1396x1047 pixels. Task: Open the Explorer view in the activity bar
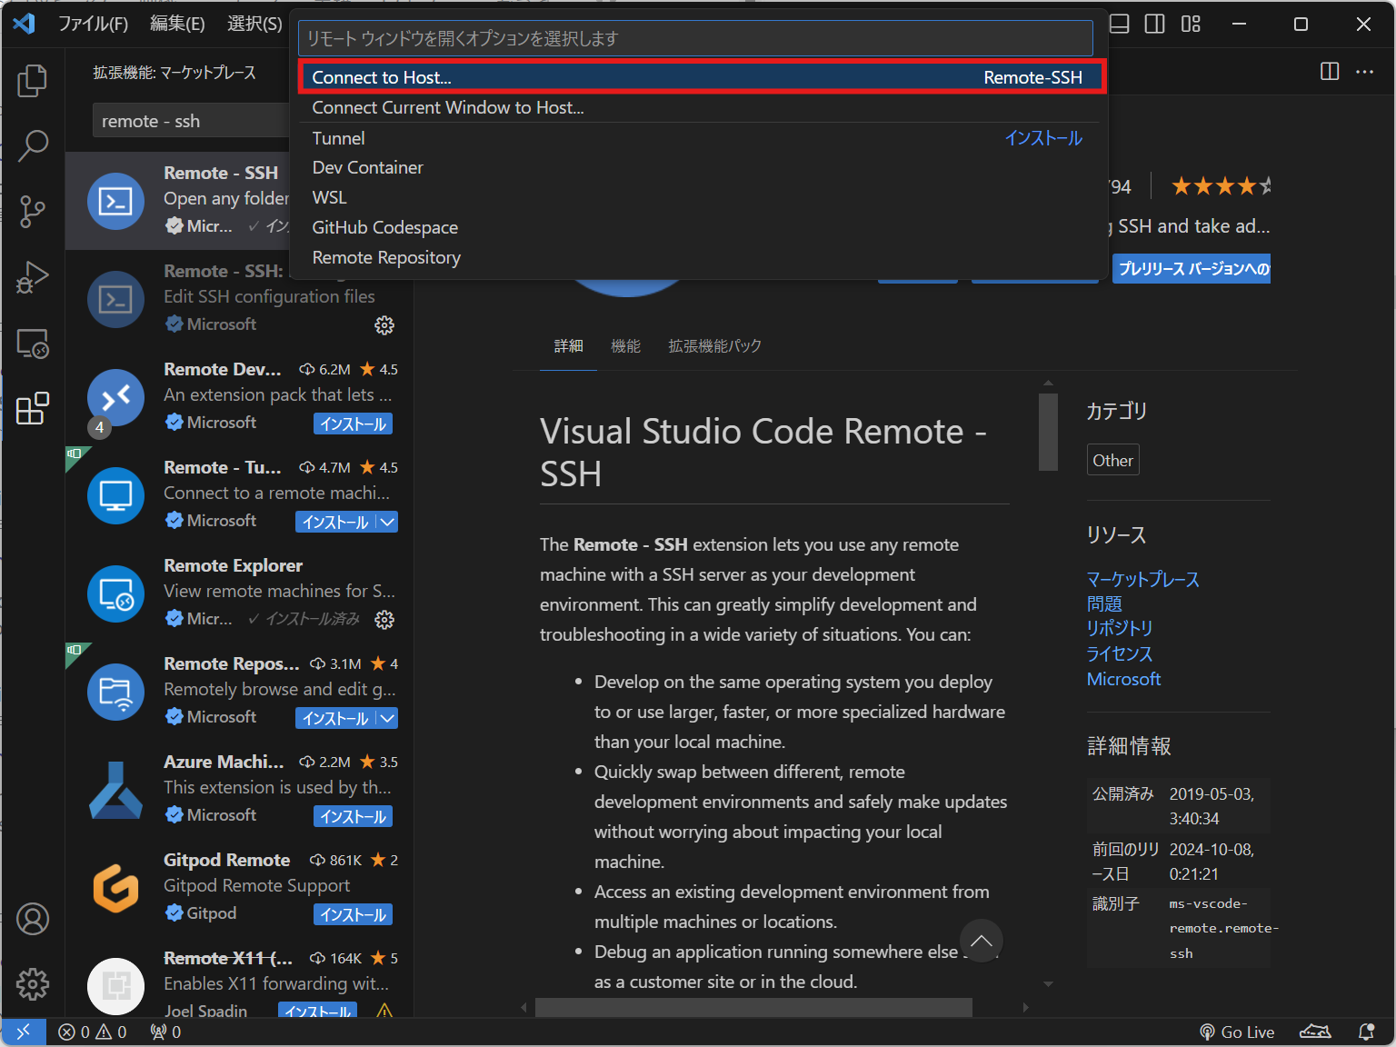point(33,80)
